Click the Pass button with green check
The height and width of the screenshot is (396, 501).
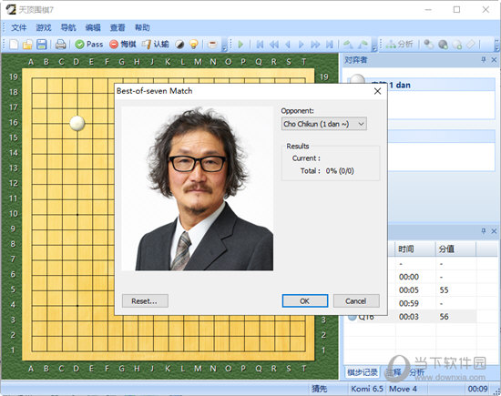tap(89, 44)
